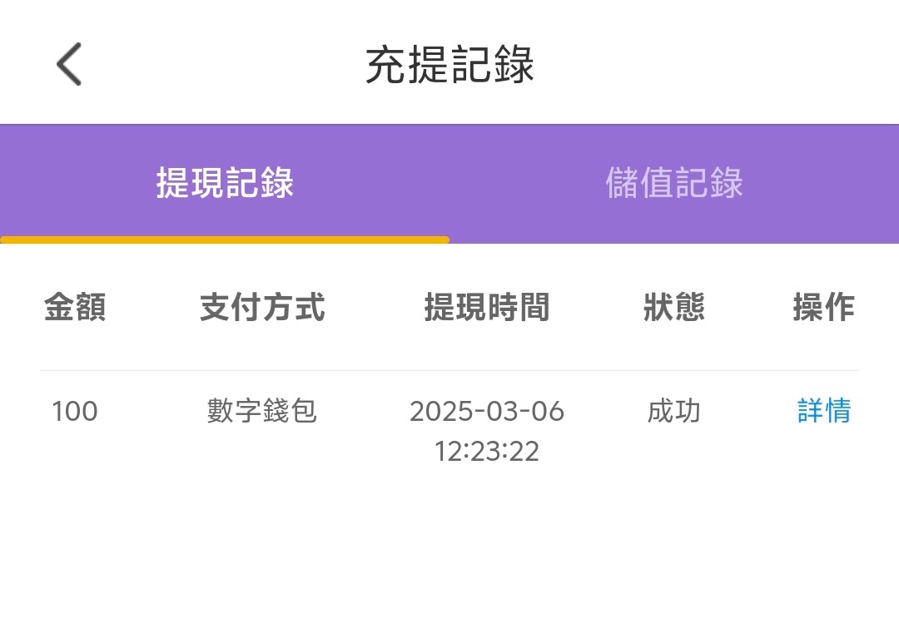Open 詳情 for the withdrawal record
This screenshot has width=899, height=618.
823,411
